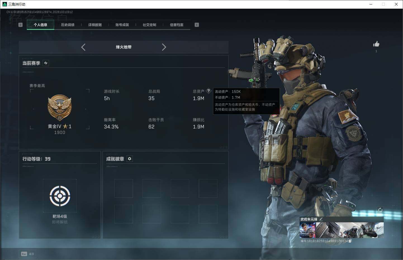Switch to previous mode with left arrow
Screen dimensions: 403x260
point(83,47)
